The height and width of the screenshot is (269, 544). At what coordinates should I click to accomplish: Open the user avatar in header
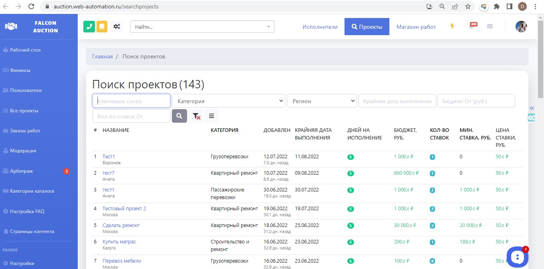point(521,27)
